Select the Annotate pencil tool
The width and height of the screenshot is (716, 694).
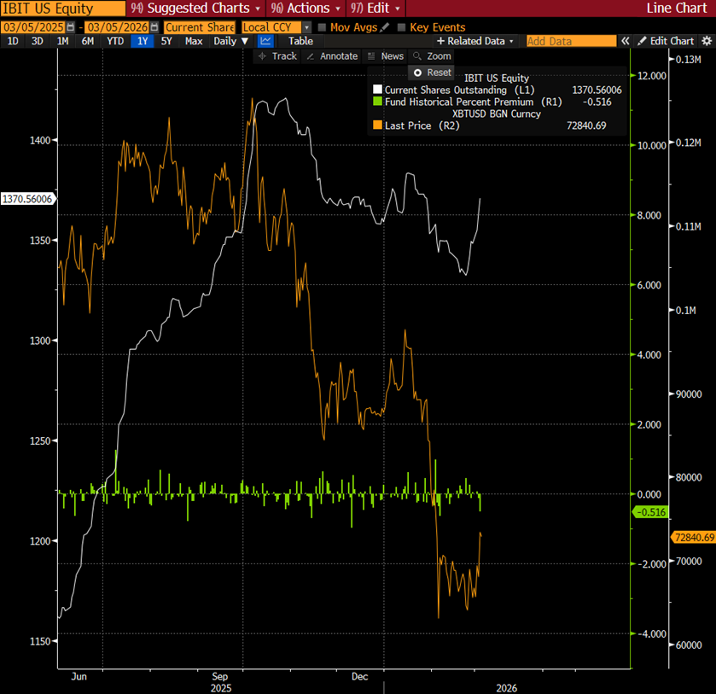[x=331, y=56]
